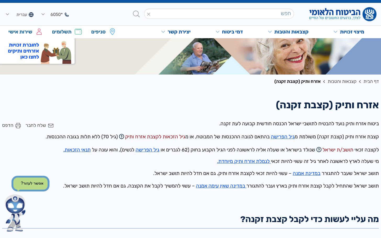Go to קצבאות והטבות breadcrumb
This screenshot has height=238, width=381.
click(x=342, y=82)
